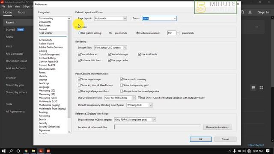Select the Commenting category
The width and height of the screenshot is (274, 154).
pyautogui.click(x=46, y=18)
